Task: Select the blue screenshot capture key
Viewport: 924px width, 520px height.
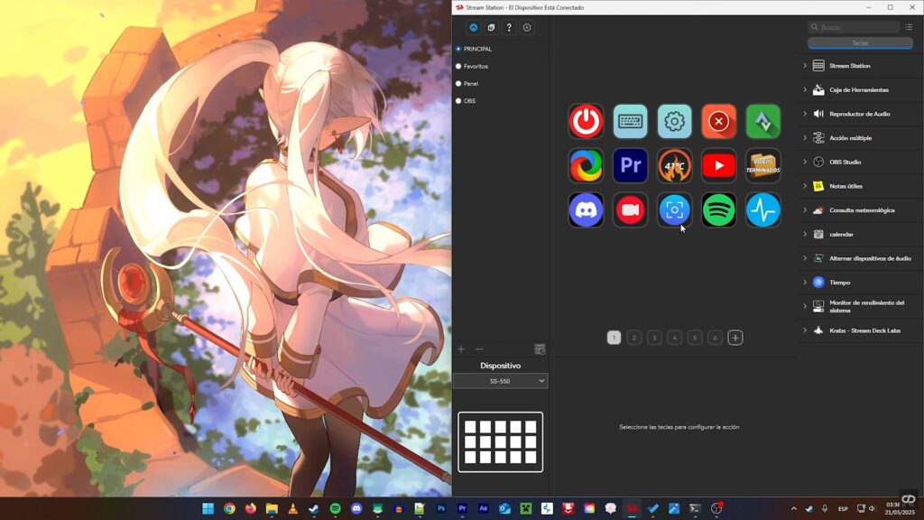Action: [674, 209]
